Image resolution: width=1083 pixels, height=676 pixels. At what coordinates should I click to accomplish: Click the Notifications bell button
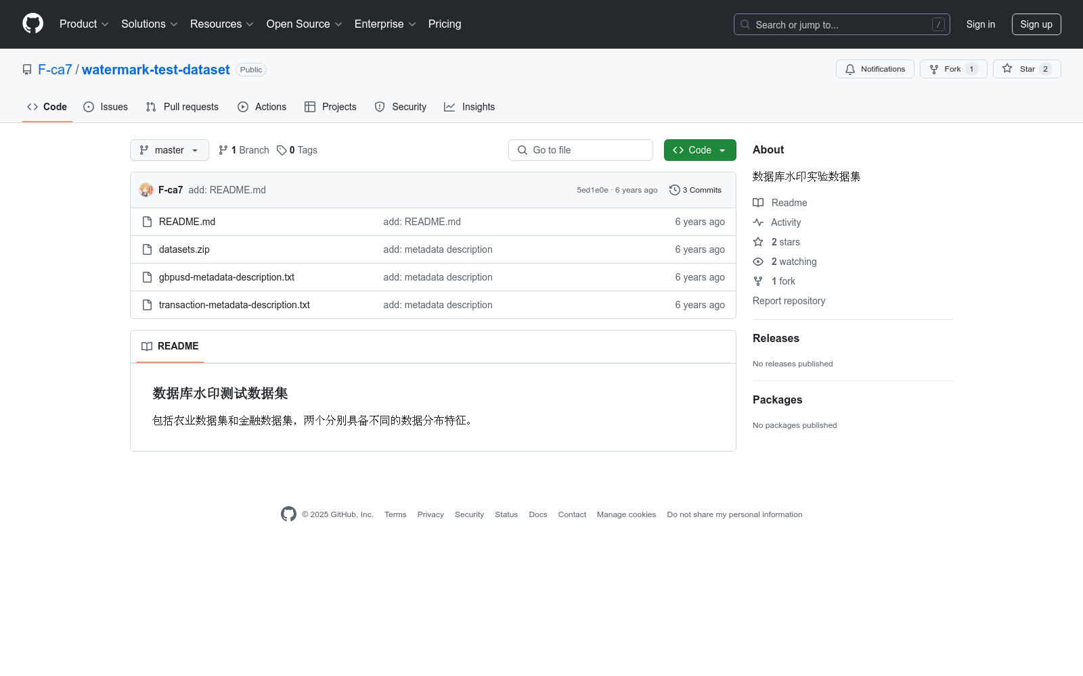(875, 69)
